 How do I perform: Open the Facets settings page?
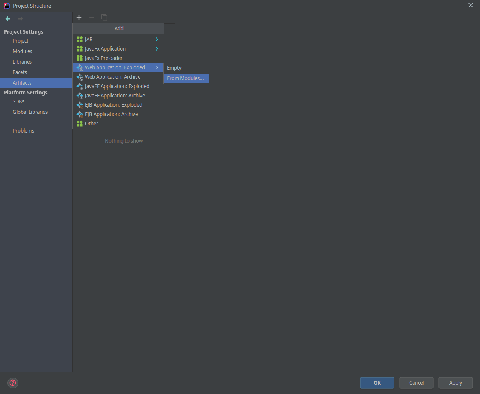coord(36,72)
